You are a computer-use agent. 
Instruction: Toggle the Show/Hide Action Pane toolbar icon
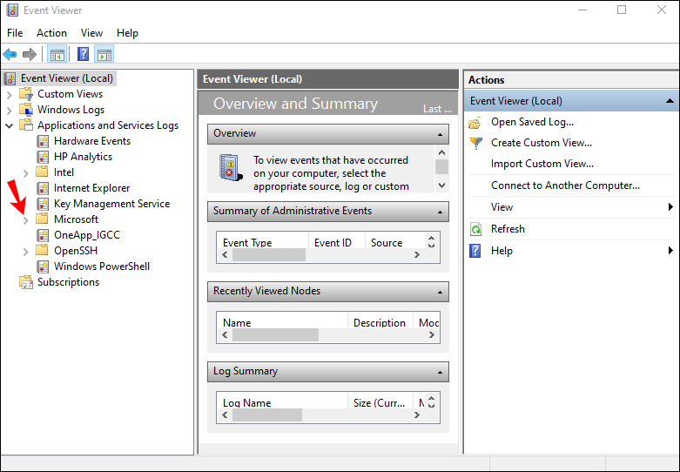pyautogui.click(x=104, y=54)
